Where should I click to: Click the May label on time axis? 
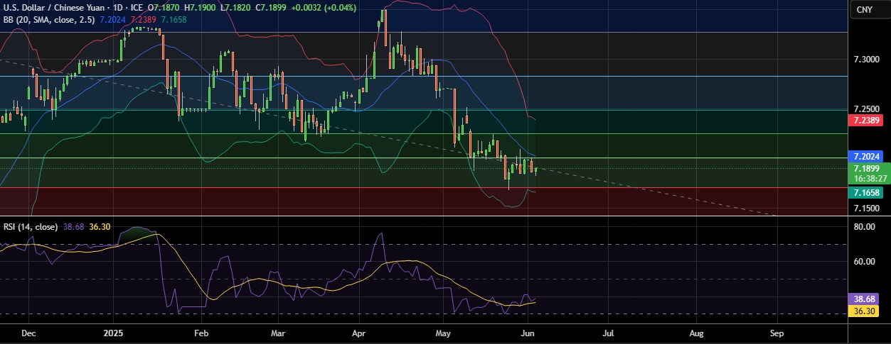pos(444,332)
